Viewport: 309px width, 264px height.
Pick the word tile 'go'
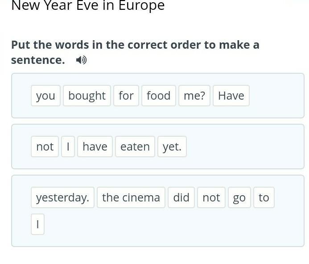click(x=239, y=197)
